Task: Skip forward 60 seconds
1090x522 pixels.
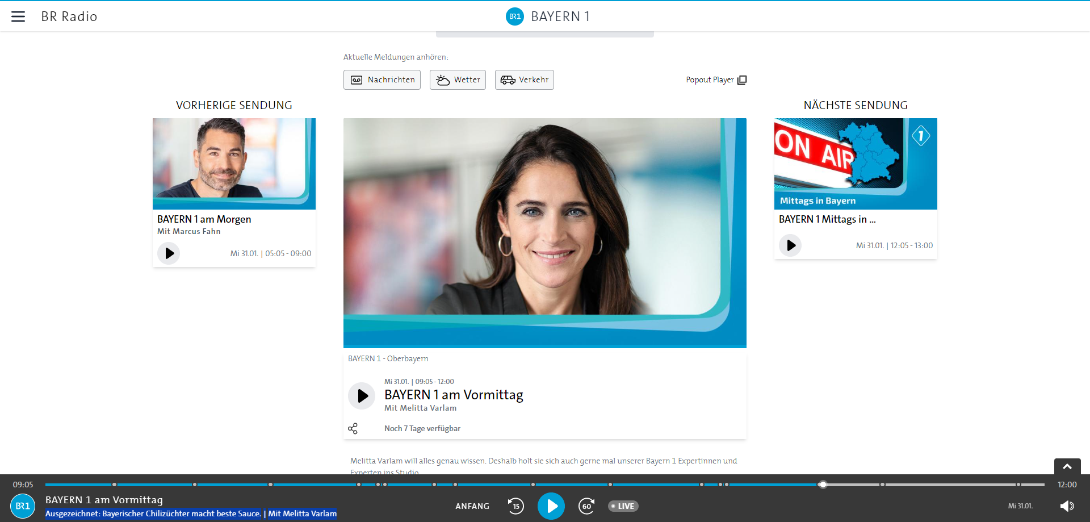Action: coord(586,506)
